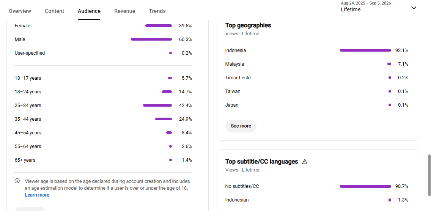Click See more under Top geographies
Screen dimensions: 431x211
pos(241,126)
